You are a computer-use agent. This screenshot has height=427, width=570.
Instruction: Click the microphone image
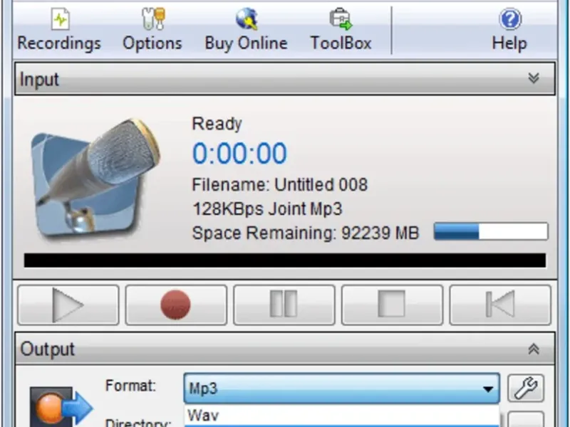pos(95,178)
